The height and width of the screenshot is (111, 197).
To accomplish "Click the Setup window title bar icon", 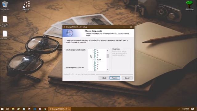I will click(64, 27).
